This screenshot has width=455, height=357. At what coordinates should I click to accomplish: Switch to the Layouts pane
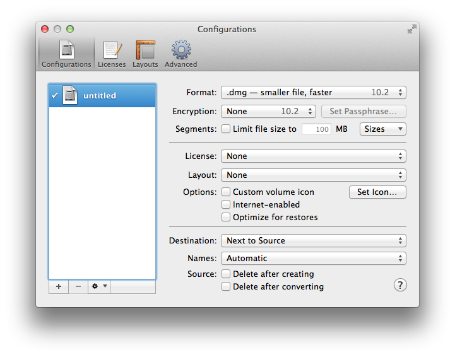coord(145,54)
